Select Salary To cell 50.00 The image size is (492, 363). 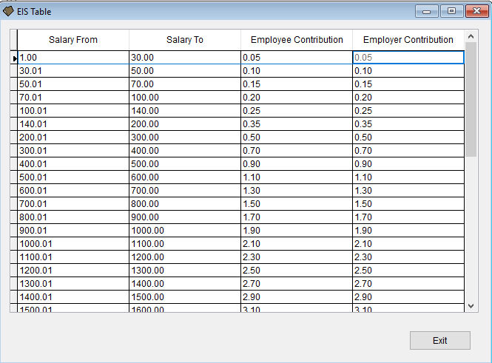185,71
